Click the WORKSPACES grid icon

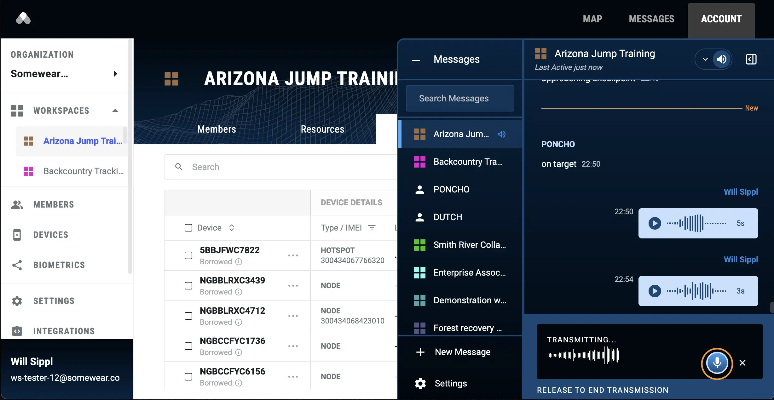click(x=17, y=111)
